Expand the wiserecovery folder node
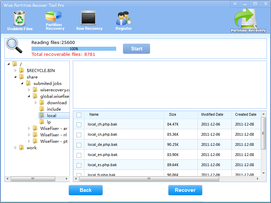 click(x=29, y=90)
